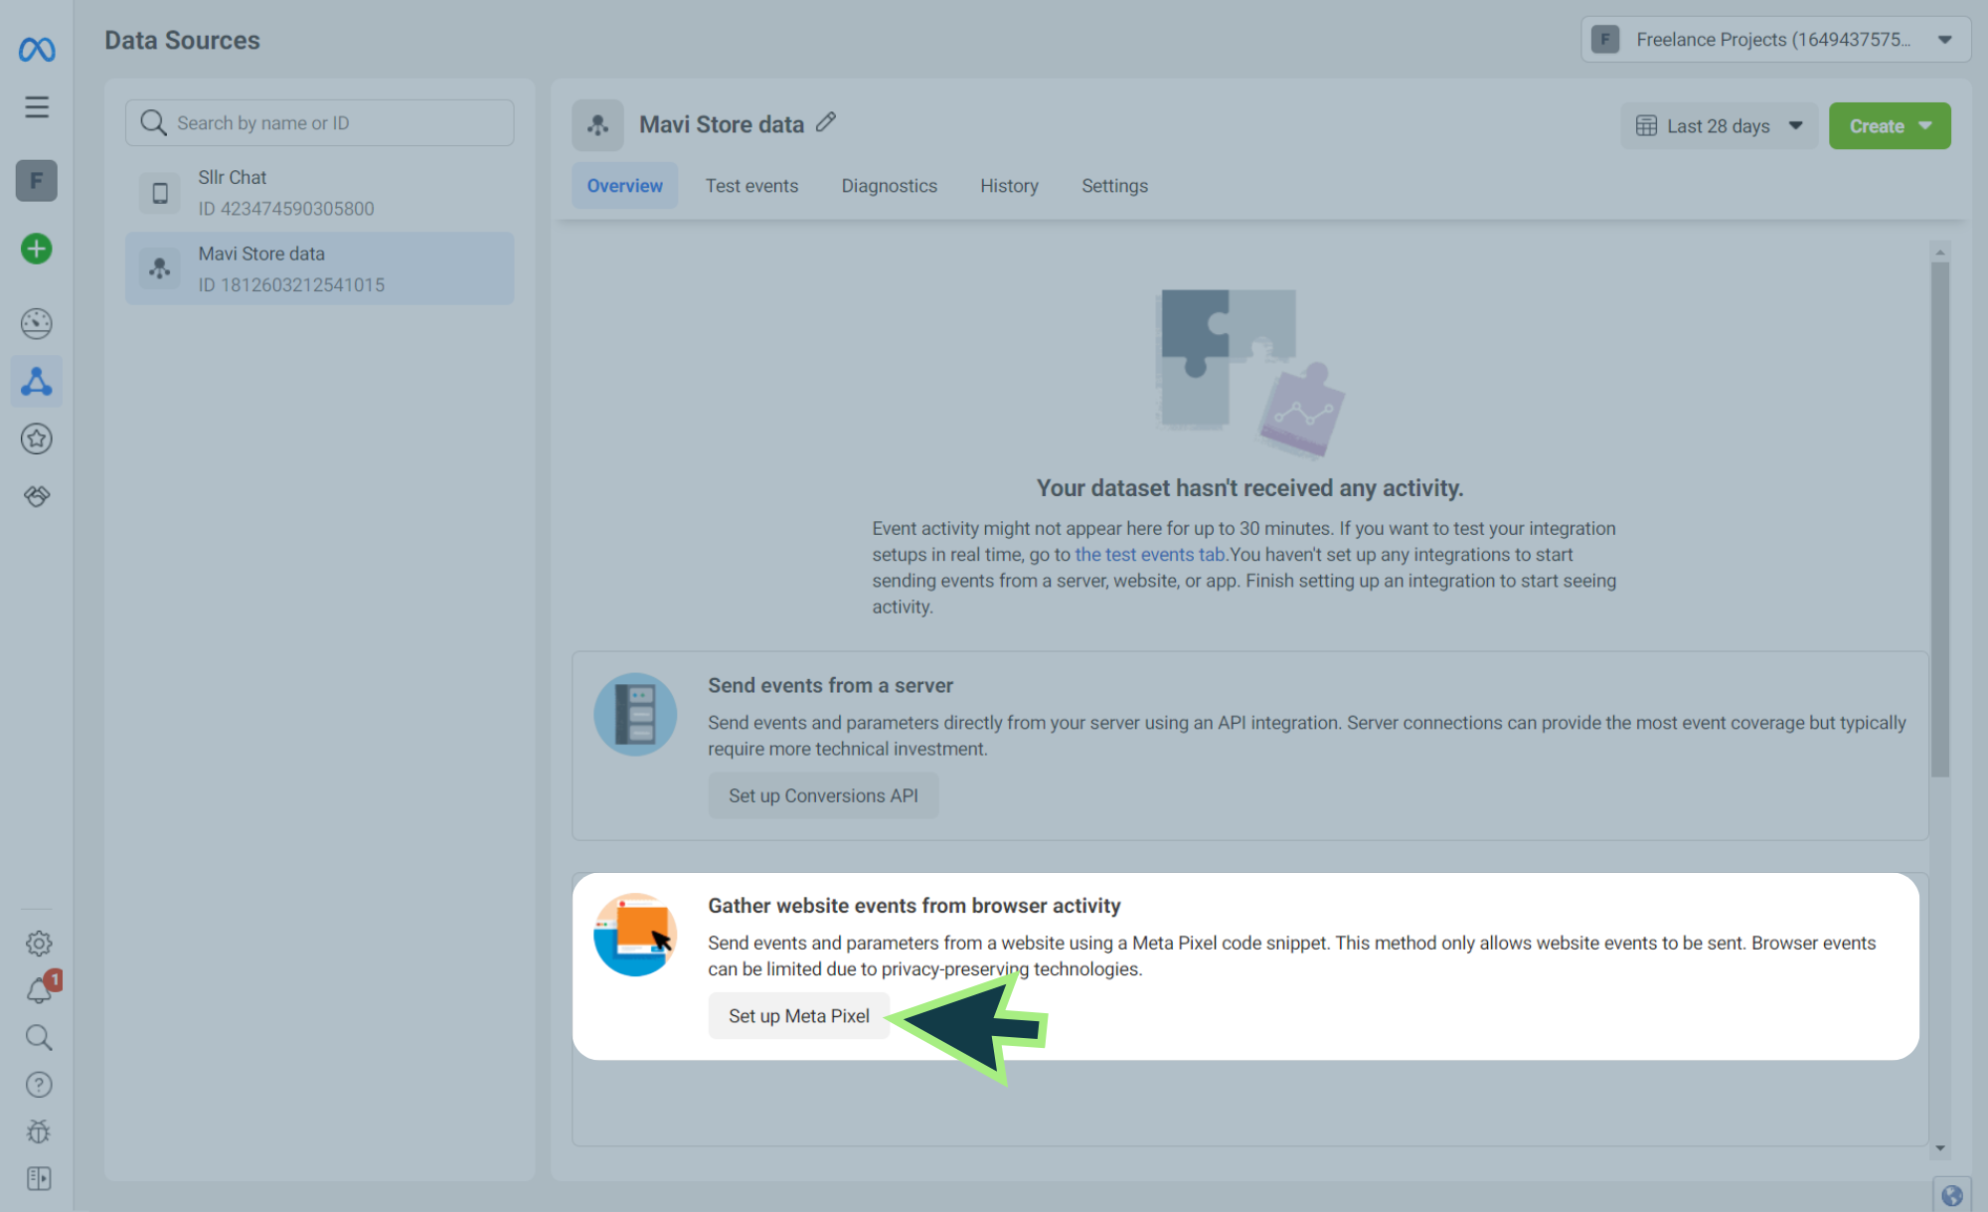Click the pencil icon to rename dataset
Screen dimensions: 1988x1212
coord(826,123)
